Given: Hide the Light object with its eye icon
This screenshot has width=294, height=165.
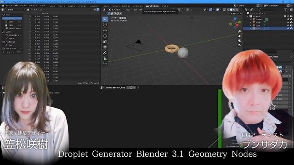Looking at the screenshot, I should click(288, 26).
